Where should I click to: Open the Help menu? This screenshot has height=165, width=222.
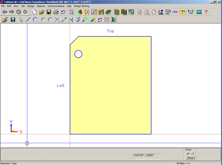pyautogui.click(x=69, y=6)
